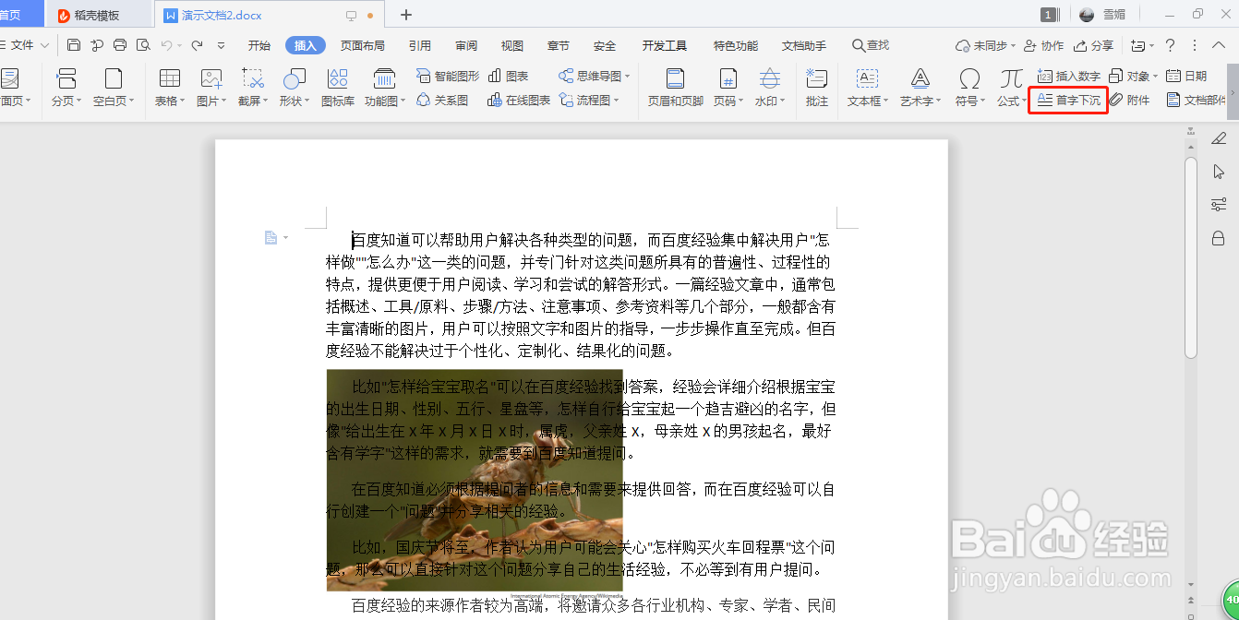The width and height of the screenshot is (1239, 620).
Task: Apply drop cap with 首字下沉
Action: tap(1068, 101)
